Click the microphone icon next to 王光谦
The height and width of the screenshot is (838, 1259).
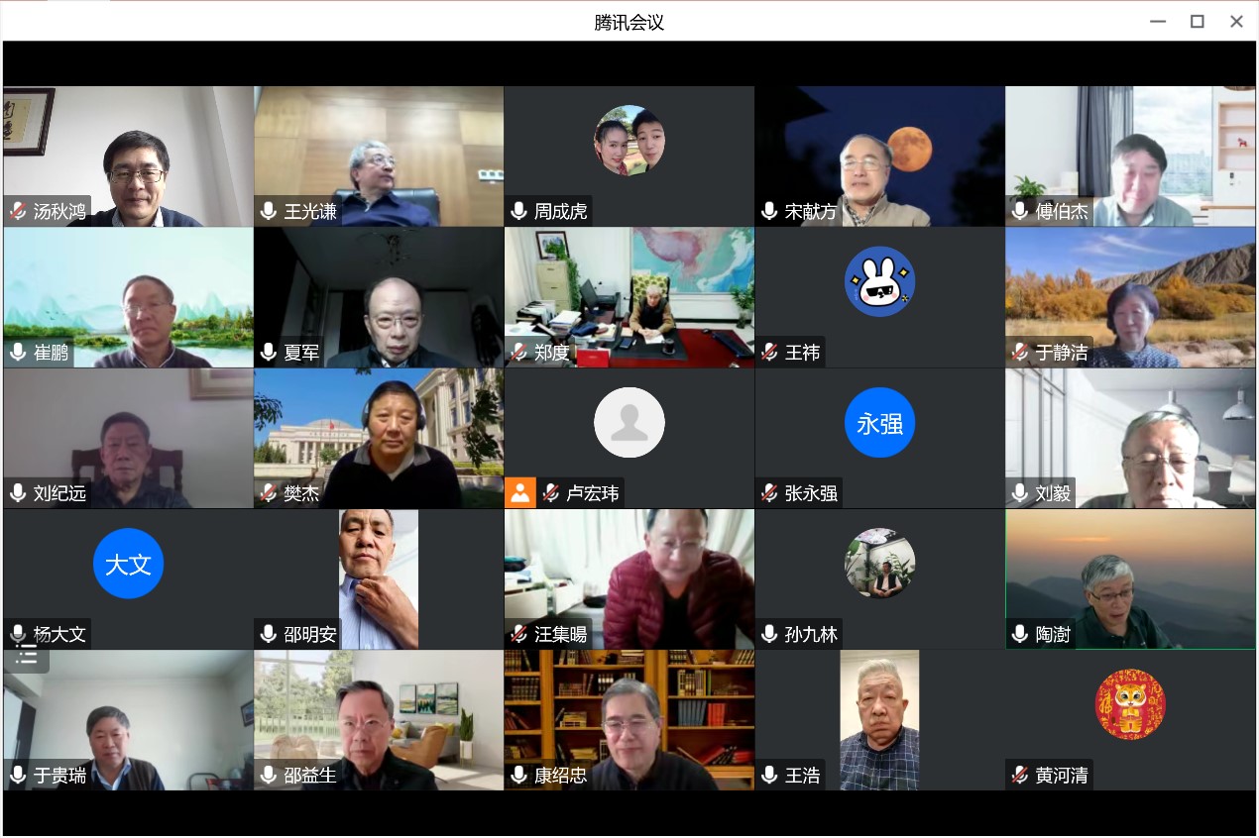(x=269, y=211)
